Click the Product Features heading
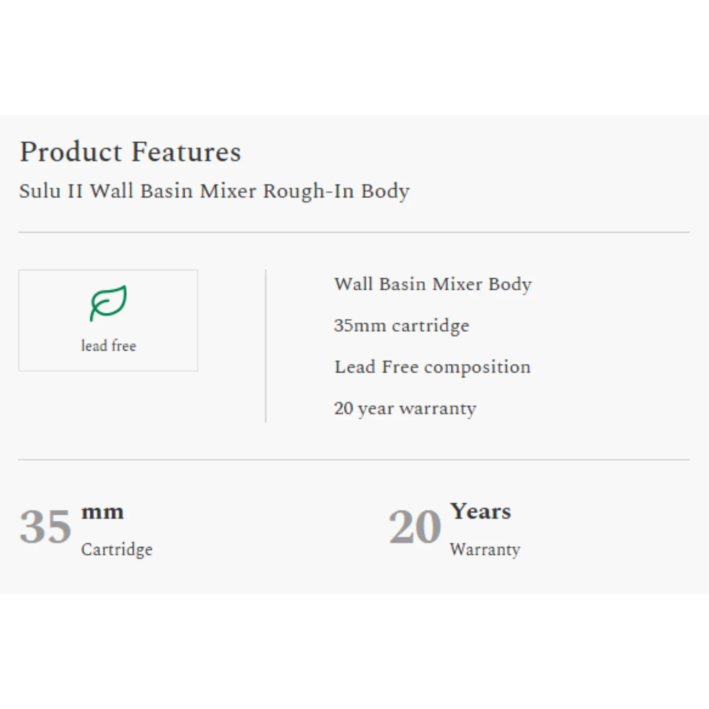The height and width of the screenshot is (709, 709). coord(130,152)
